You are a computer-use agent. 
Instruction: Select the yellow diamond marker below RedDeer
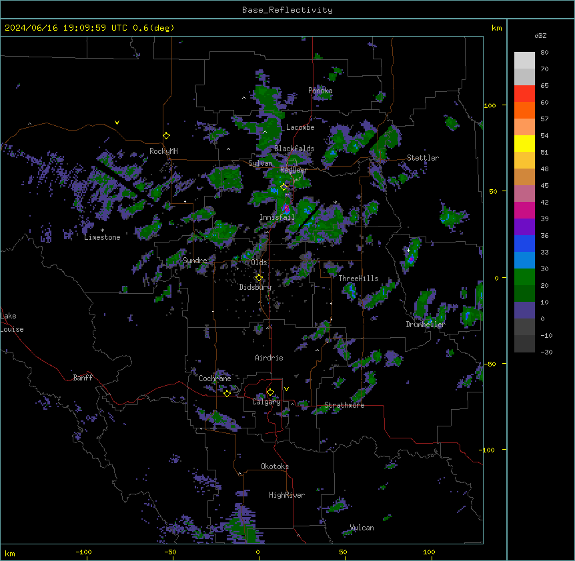tap(283, 187)
